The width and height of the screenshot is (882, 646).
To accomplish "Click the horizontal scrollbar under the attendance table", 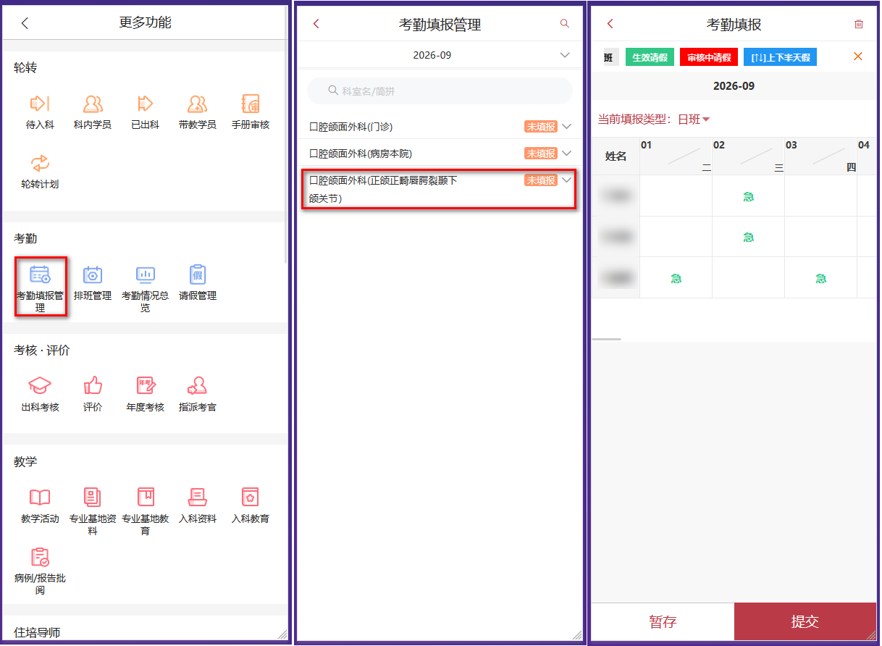I will [606, 339].
